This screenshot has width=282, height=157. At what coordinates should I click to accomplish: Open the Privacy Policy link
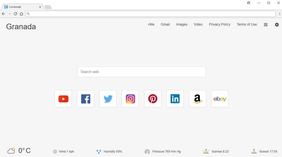tap(220, 24)
